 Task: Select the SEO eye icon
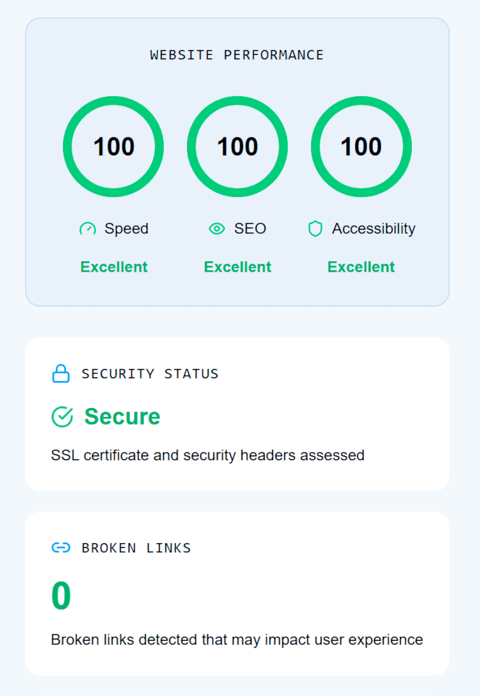pyautogui.click(x=217, y=229)
